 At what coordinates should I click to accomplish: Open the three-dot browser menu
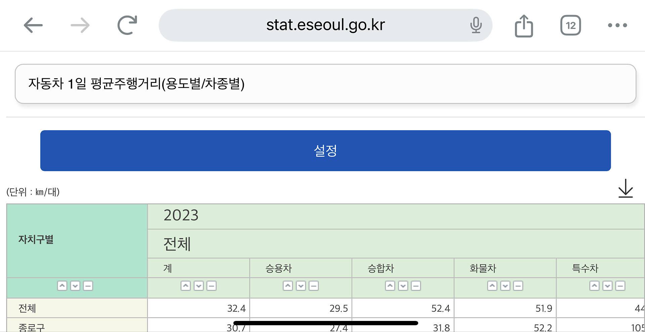point(617,25)
